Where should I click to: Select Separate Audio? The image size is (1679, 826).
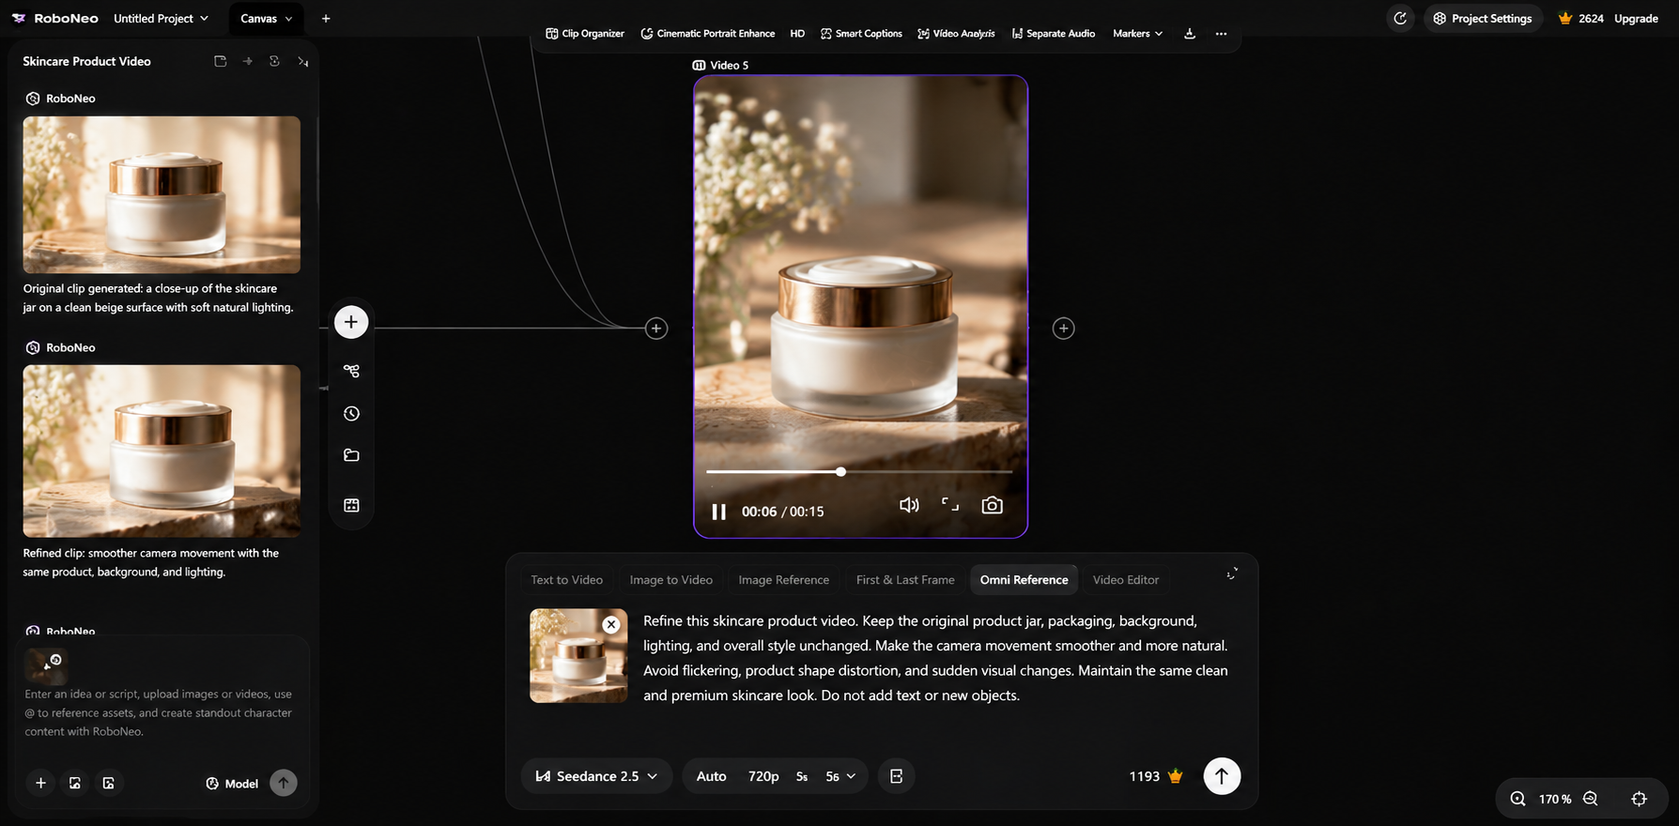[x=1053, y=34]
